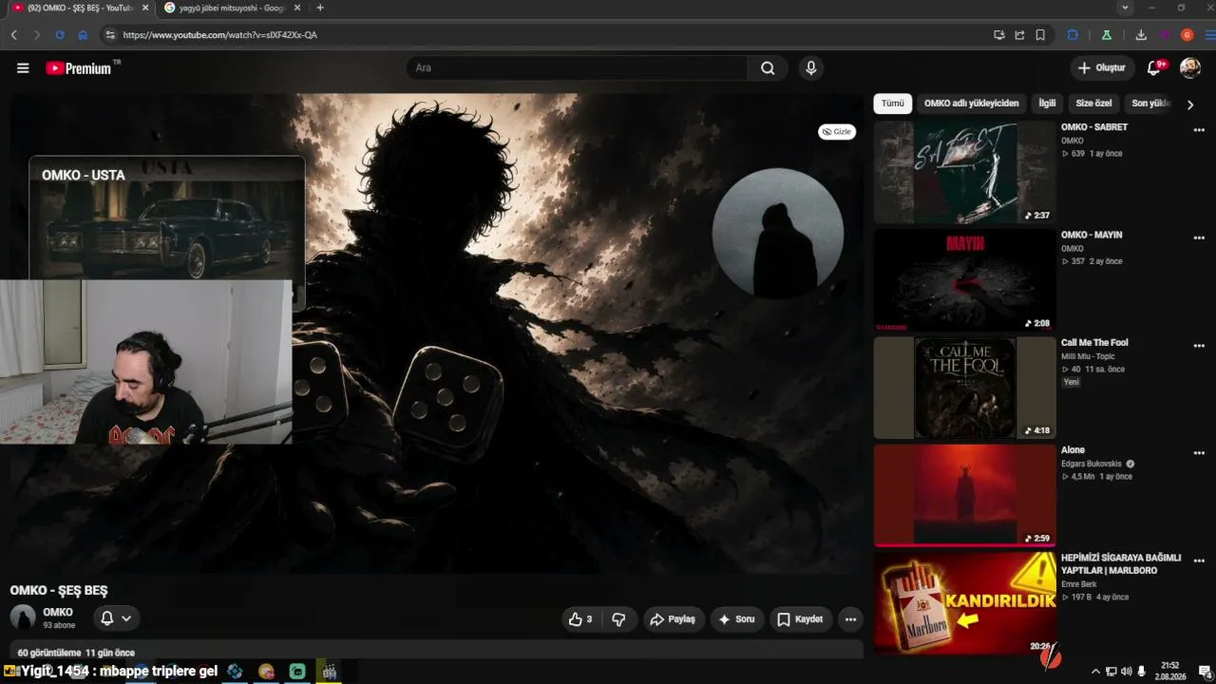Open the Emre Berk channel link
Viewport: 1216px width, 684px height.
point(1078,584)
